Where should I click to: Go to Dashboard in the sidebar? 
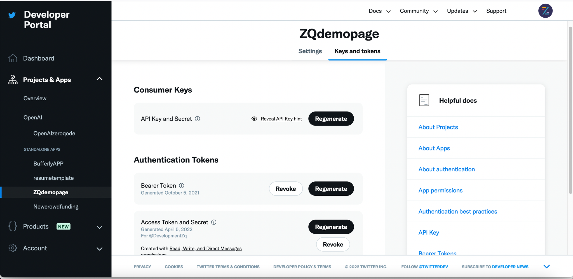tap(39, 58)
